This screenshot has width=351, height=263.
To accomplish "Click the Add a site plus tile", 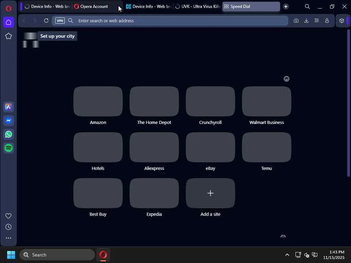I will click(210, 193).
